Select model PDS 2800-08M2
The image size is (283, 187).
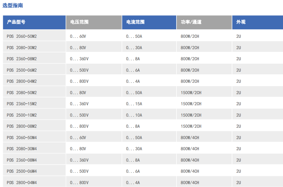tap(22, 126)
